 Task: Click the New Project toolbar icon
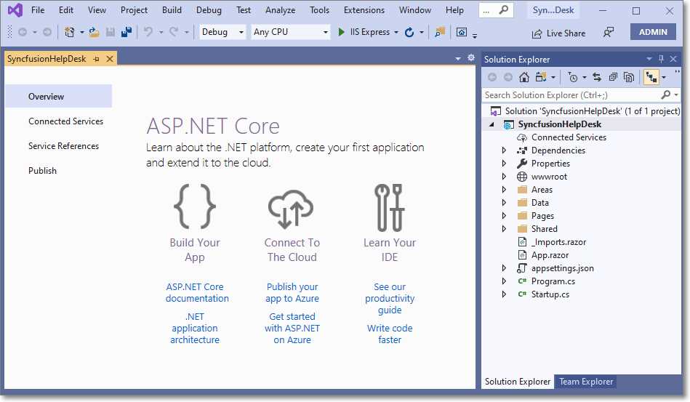tap(69, 32)
